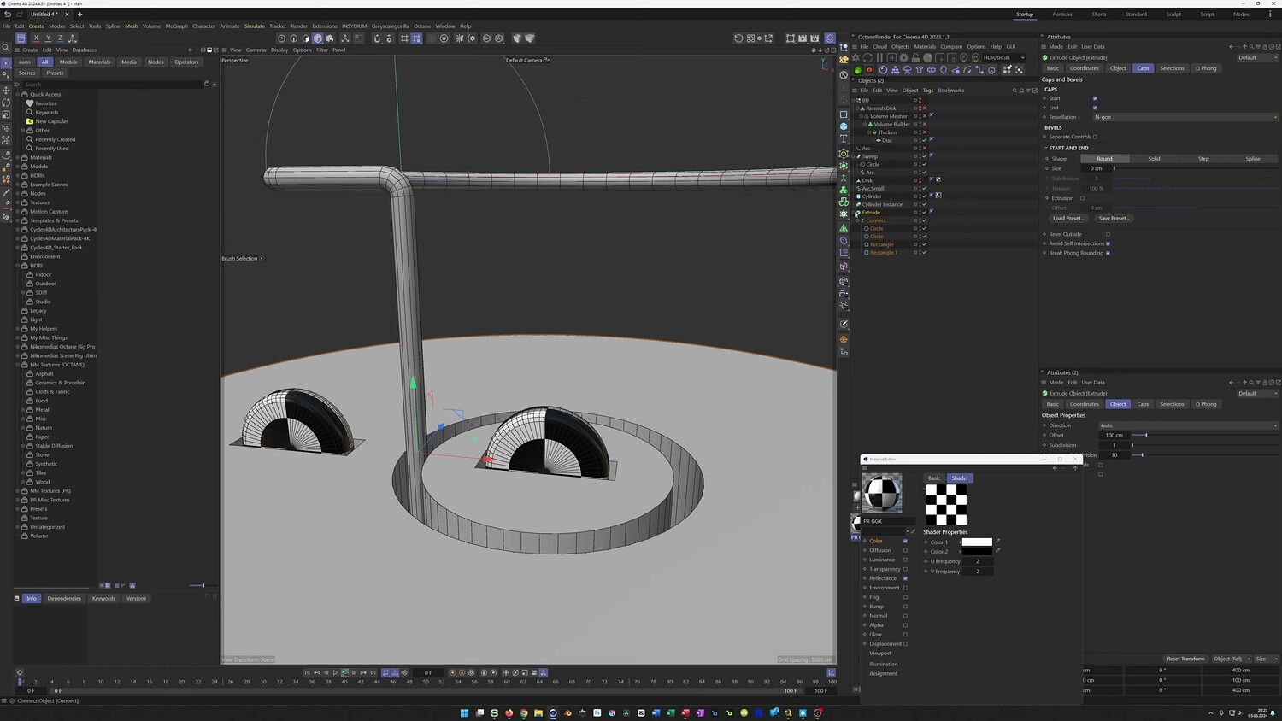Go to first frame in timeline

(x=308, y=673)
